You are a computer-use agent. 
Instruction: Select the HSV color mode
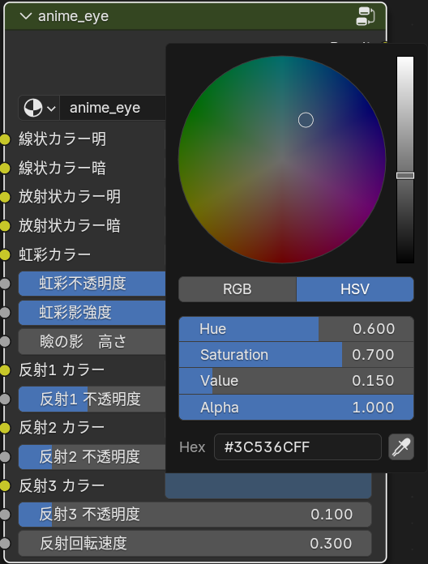tap(355, 289)
